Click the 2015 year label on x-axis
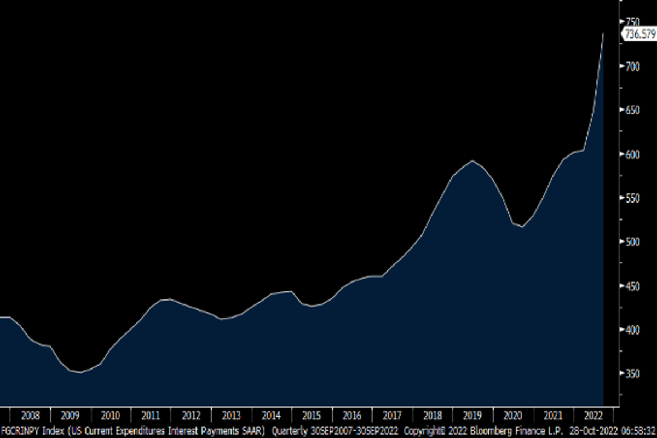This screenshot has width=657, height=438. [x=312, y=414]
